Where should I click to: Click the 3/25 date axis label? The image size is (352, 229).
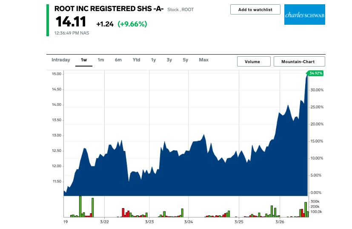[239, 222]
